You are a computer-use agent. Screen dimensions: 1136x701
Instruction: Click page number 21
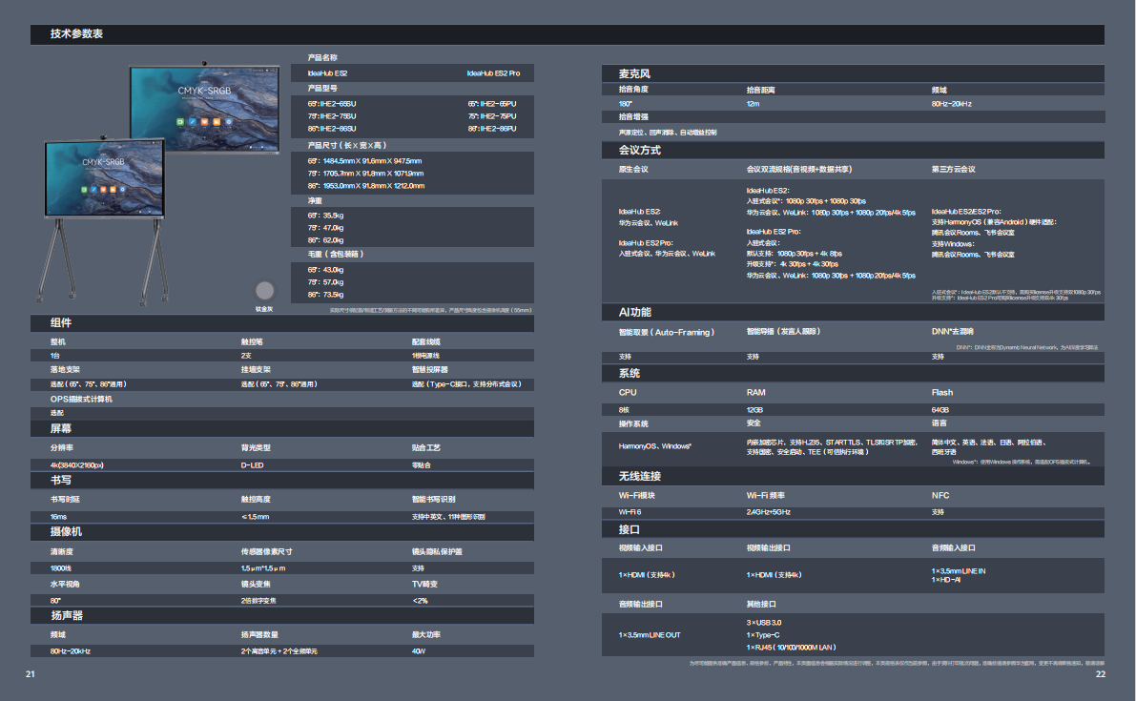(31, 674)
